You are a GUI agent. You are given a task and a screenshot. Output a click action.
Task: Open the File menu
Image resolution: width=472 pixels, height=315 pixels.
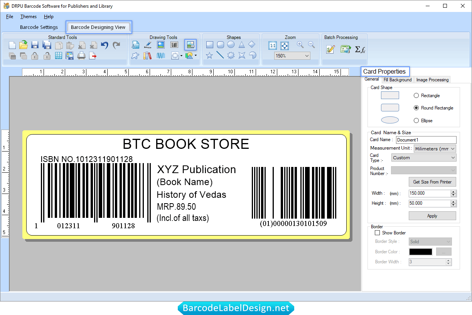pos(10,17)
